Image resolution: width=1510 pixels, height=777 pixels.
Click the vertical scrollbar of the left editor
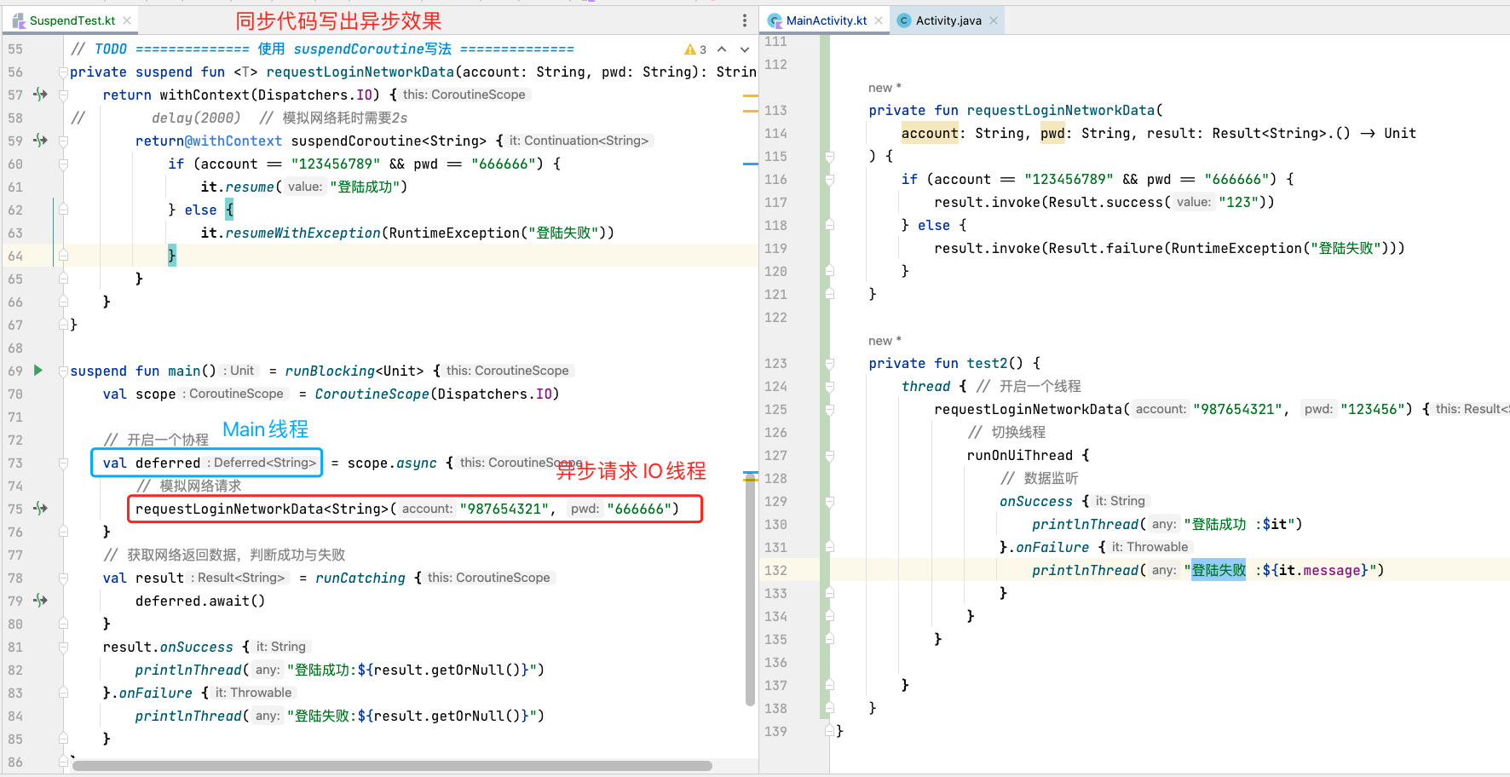[x=750, y=588]
